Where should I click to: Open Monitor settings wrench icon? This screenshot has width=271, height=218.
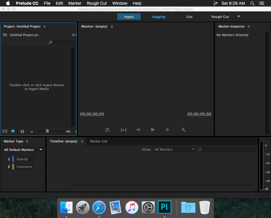[183, 130]
